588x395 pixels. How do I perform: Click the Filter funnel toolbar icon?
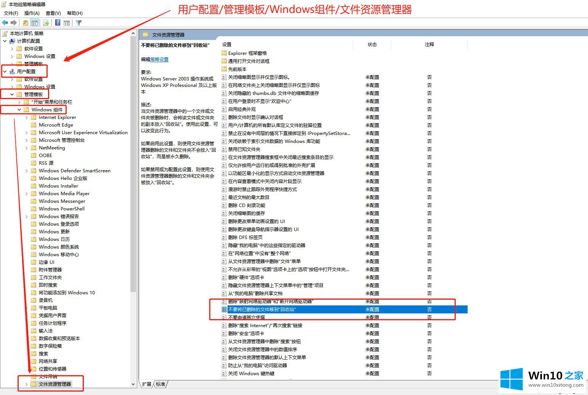click(x=79, y=23)
